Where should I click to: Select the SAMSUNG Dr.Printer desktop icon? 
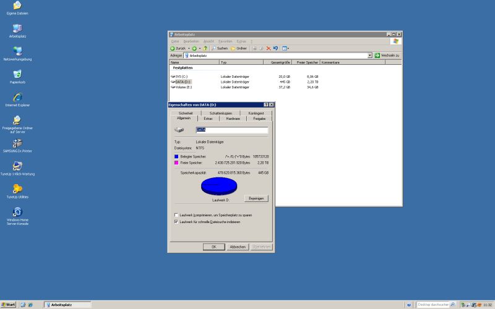[x=17, y=146]
